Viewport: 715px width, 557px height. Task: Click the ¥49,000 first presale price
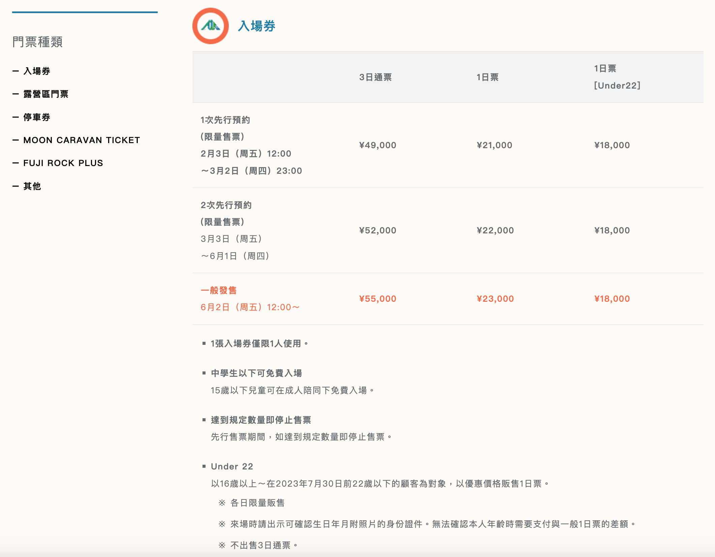coord(377,145)
